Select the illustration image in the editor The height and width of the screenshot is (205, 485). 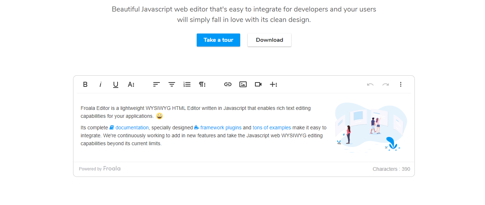click(371, 127)
